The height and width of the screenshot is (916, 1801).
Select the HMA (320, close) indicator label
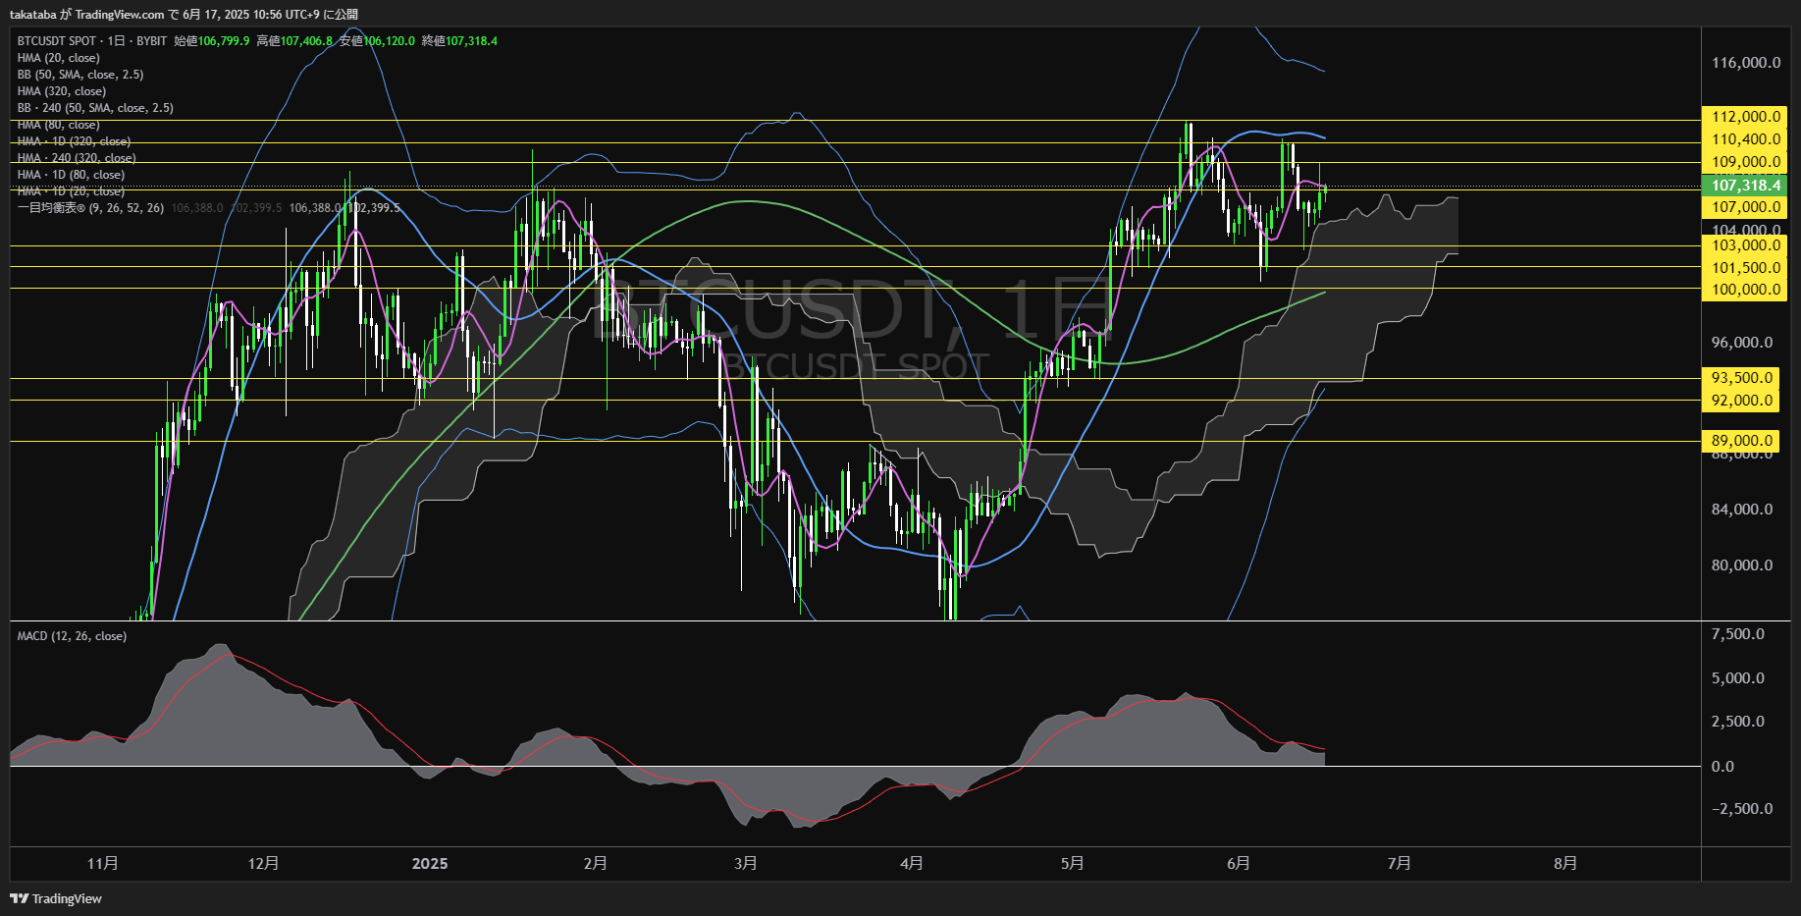62,91
